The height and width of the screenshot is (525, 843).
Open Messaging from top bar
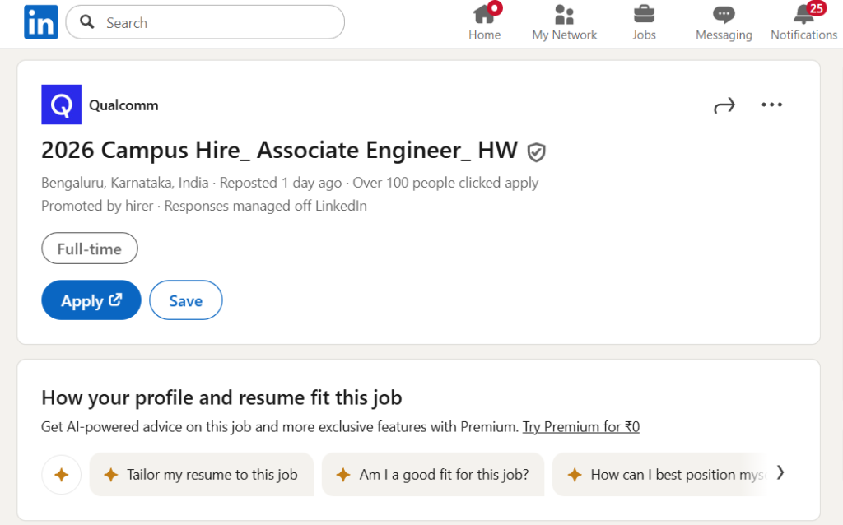point(724,22)
